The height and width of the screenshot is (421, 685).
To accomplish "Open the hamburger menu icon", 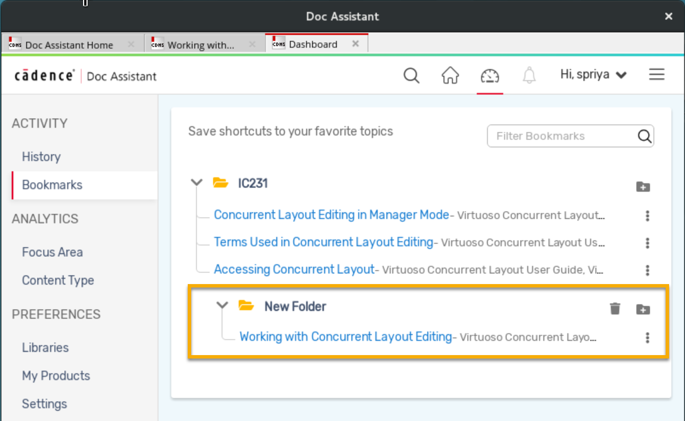I will 657,75.
